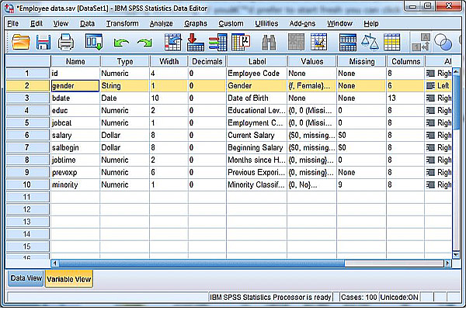Screen dimensions: 466x310
Task: Click the gender variable name cell
Action: pyautogui.click(x=75, y=86)
